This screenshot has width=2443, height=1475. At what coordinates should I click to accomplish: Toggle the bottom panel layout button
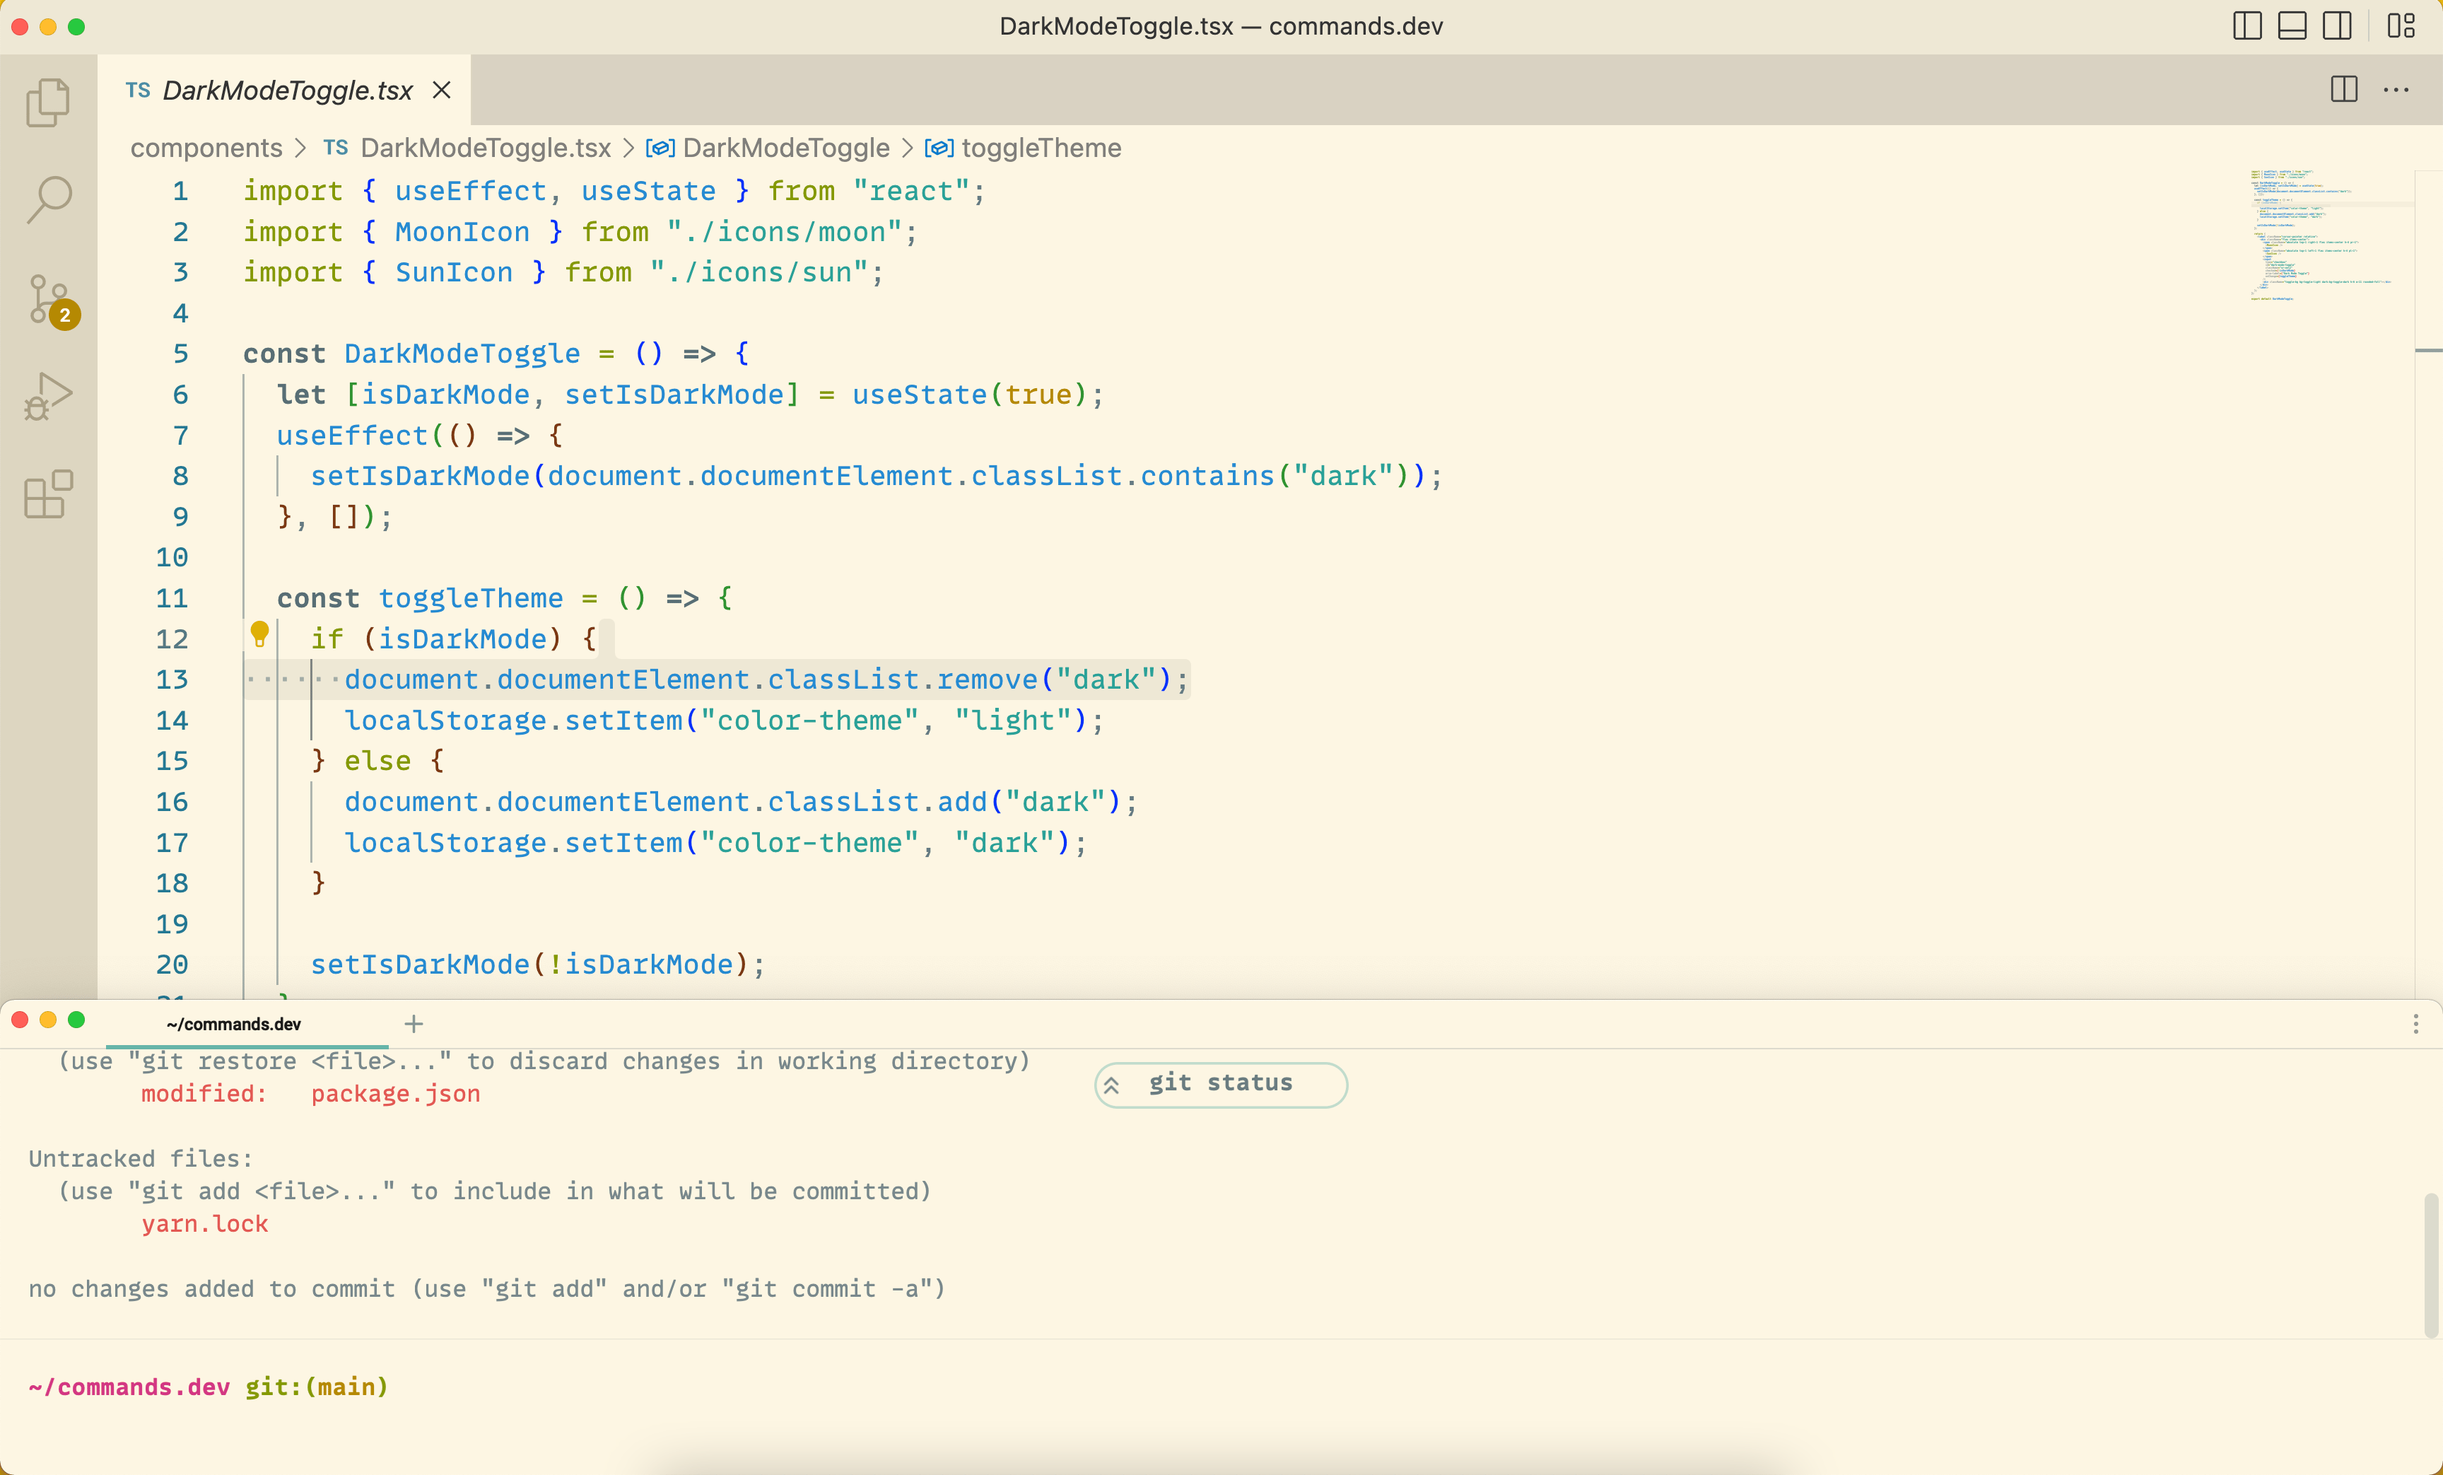(2292, 25)
